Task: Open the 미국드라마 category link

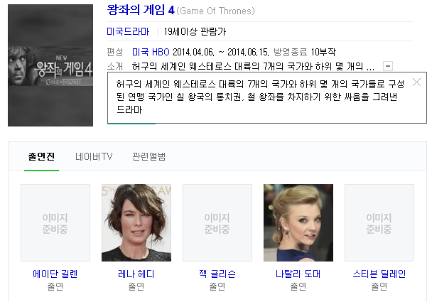Action: pos(128,32)
